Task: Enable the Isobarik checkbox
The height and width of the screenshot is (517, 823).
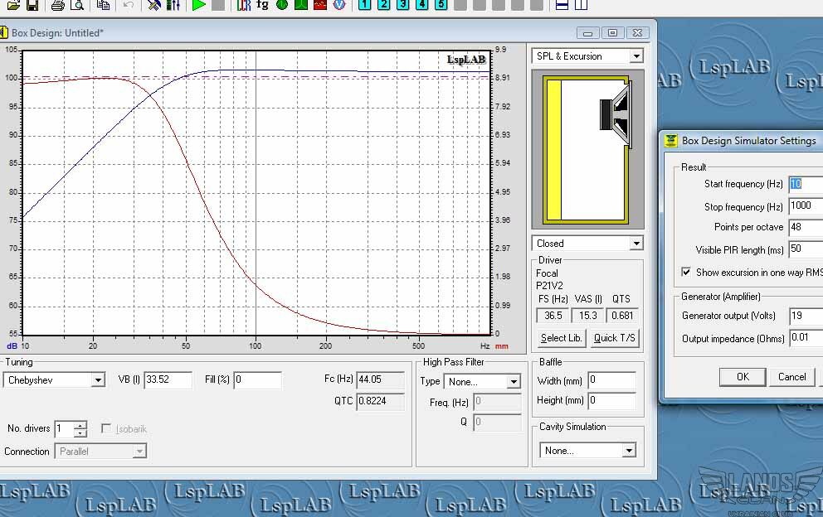Action: [x=106, y=428]
